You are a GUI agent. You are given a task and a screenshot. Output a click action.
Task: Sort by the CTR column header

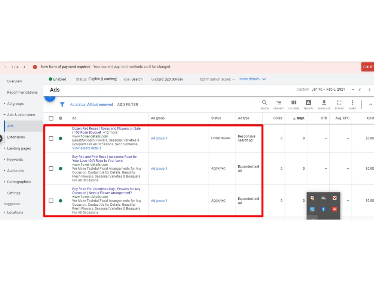coord(324,118)
